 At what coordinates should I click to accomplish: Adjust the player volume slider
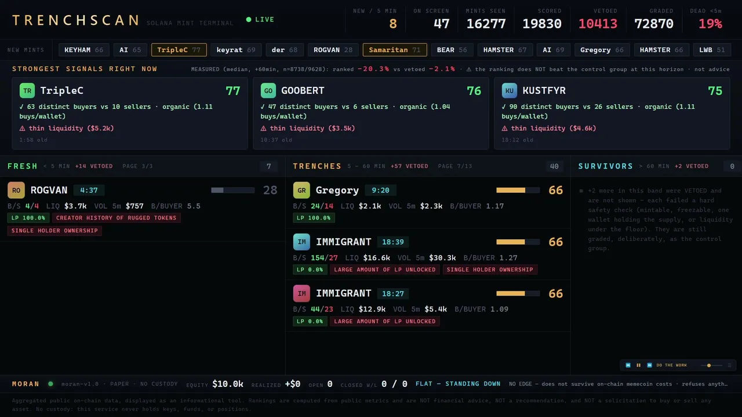tap(711, 365)
